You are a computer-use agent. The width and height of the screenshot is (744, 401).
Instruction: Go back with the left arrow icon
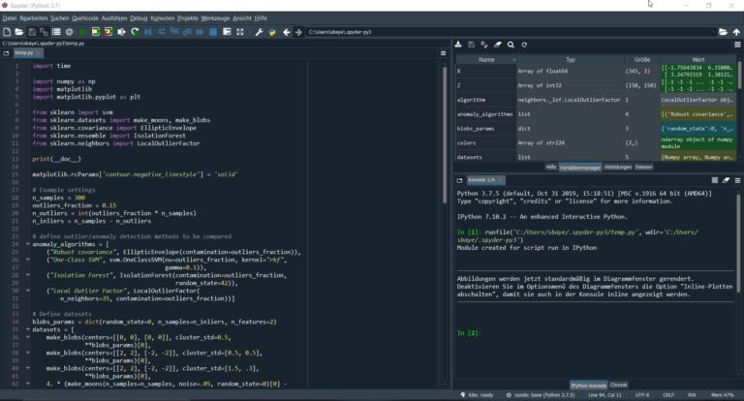[x=286, y=32]
